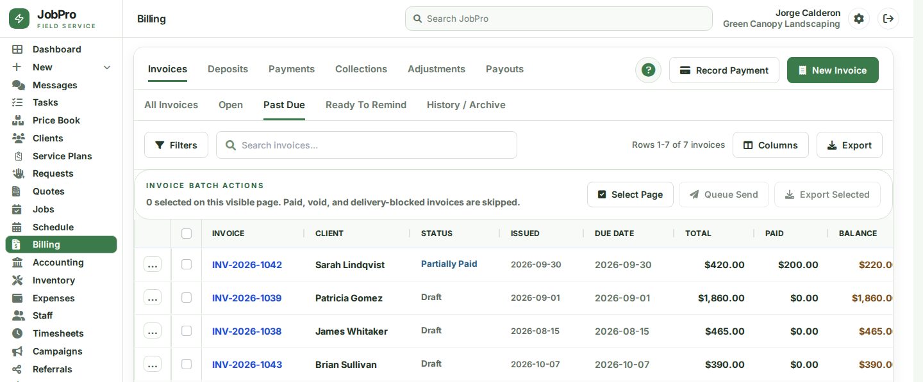This screenshot has width=923, height=382.
Task: Open the Columns chooser
Action: pyautogui.click(x=770, y=145)
